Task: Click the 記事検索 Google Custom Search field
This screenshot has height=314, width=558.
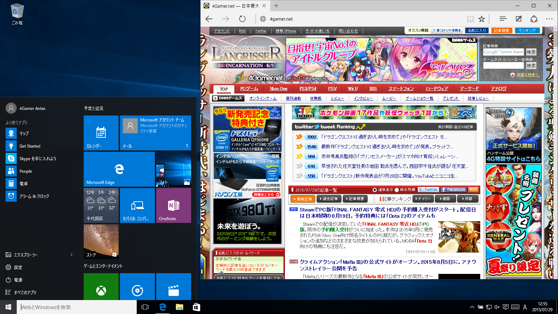Action: point(504,52)
